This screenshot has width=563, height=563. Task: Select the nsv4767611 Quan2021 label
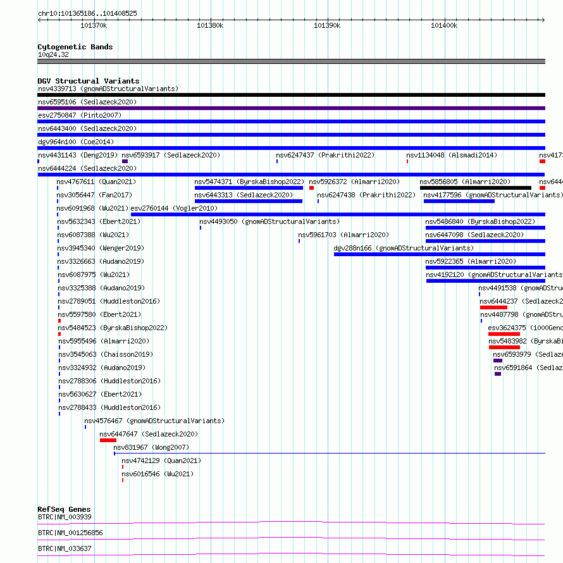(x=96, y=182)
